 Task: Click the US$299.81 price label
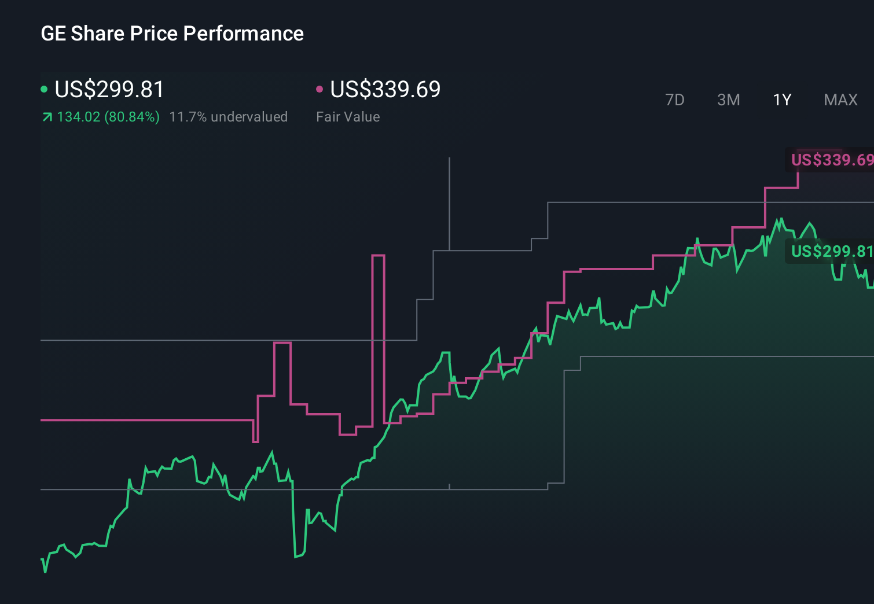pyautogui.click(x=832, y=252)
